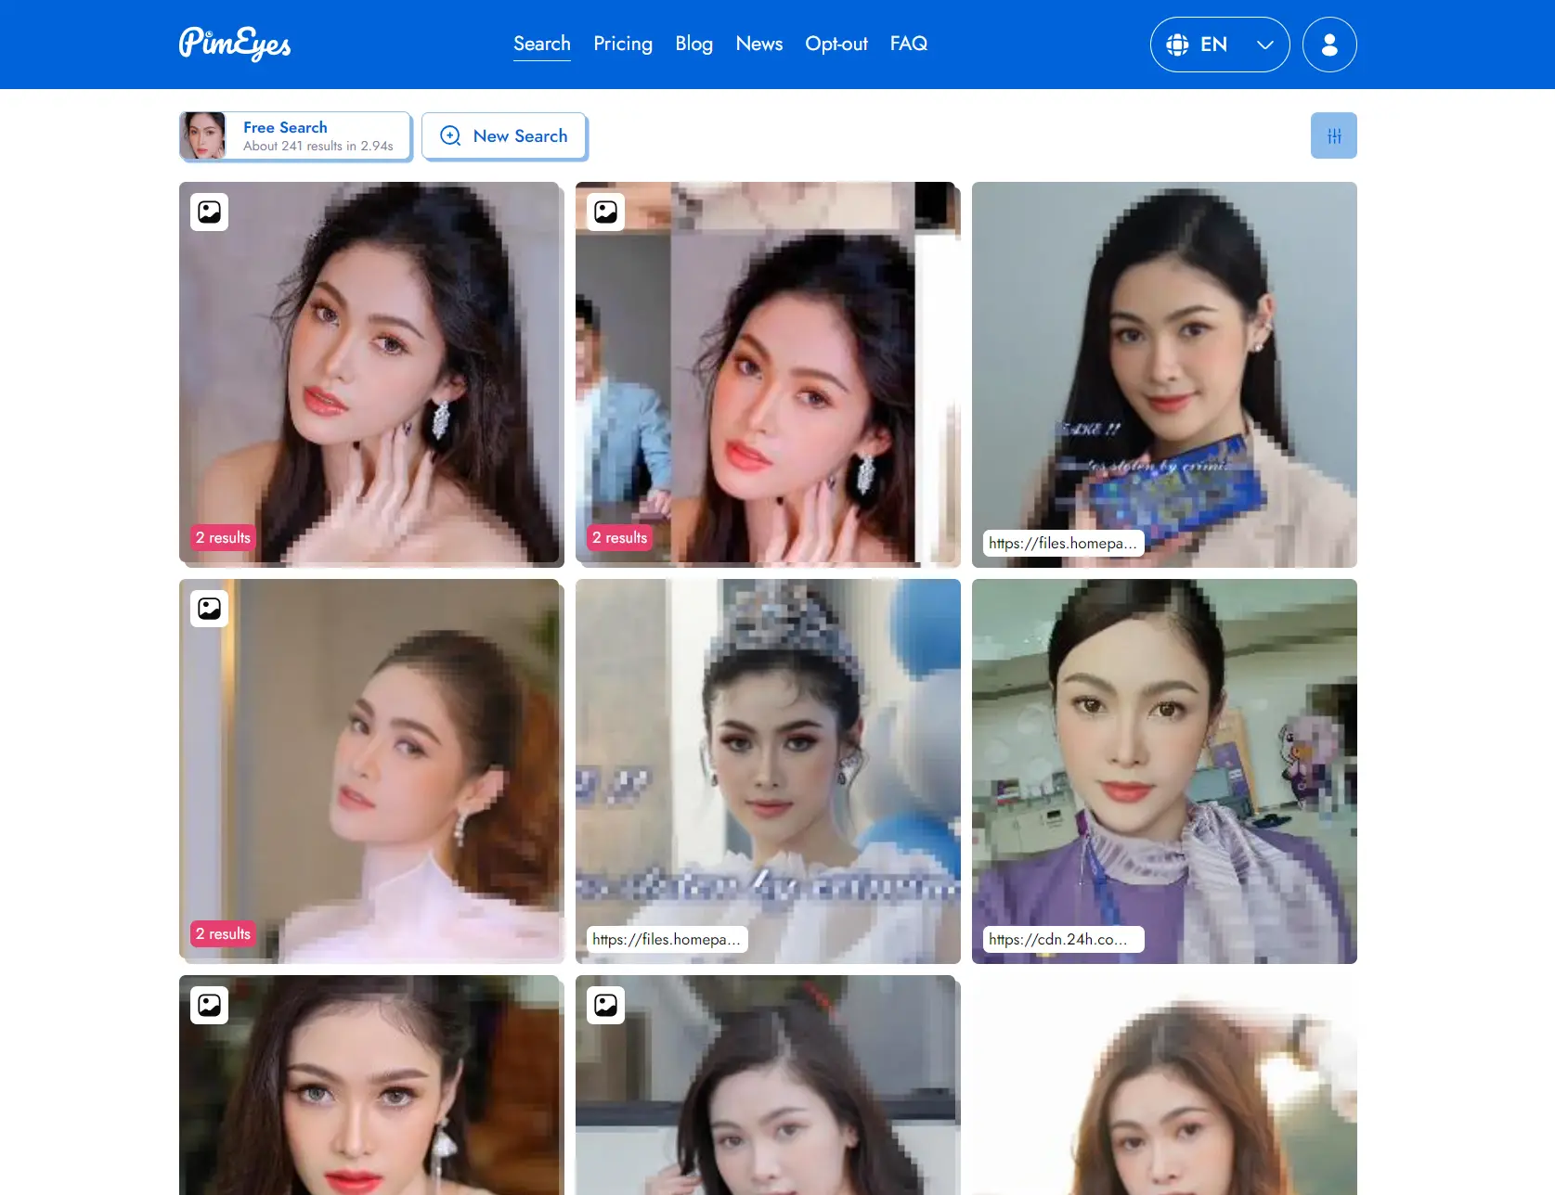Open the Blog menu item

click(693, 44)
